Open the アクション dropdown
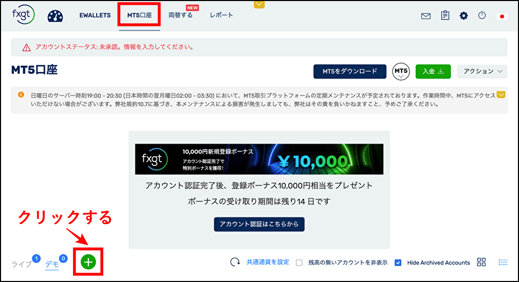 tap(482, 71)
